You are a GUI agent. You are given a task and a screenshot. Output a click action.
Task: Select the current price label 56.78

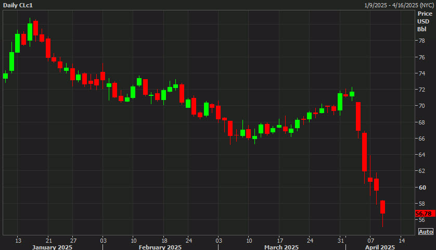coord(425,214)
